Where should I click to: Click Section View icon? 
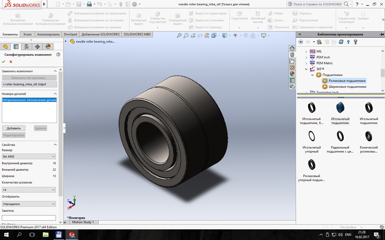click(x=200, y=35)
